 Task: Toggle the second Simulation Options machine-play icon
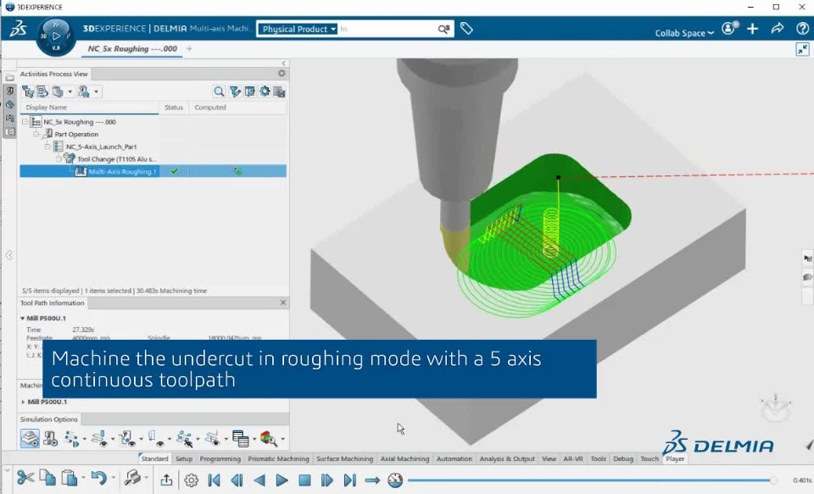(x=50, y=439)
